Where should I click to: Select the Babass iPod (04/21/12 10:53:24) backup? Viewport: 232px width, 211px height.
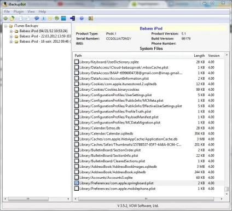[x=43, y=31]
